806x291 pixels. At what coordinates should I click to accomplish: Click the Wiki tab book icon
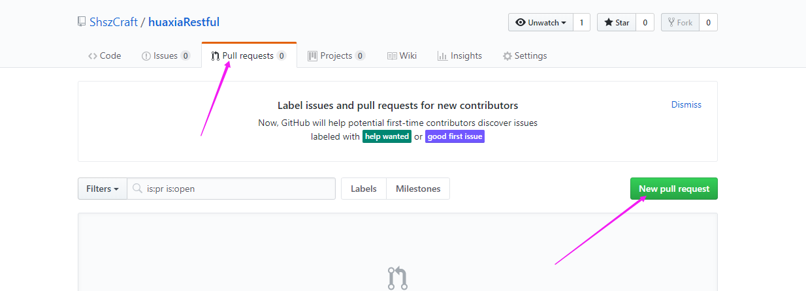pos(392,56)
